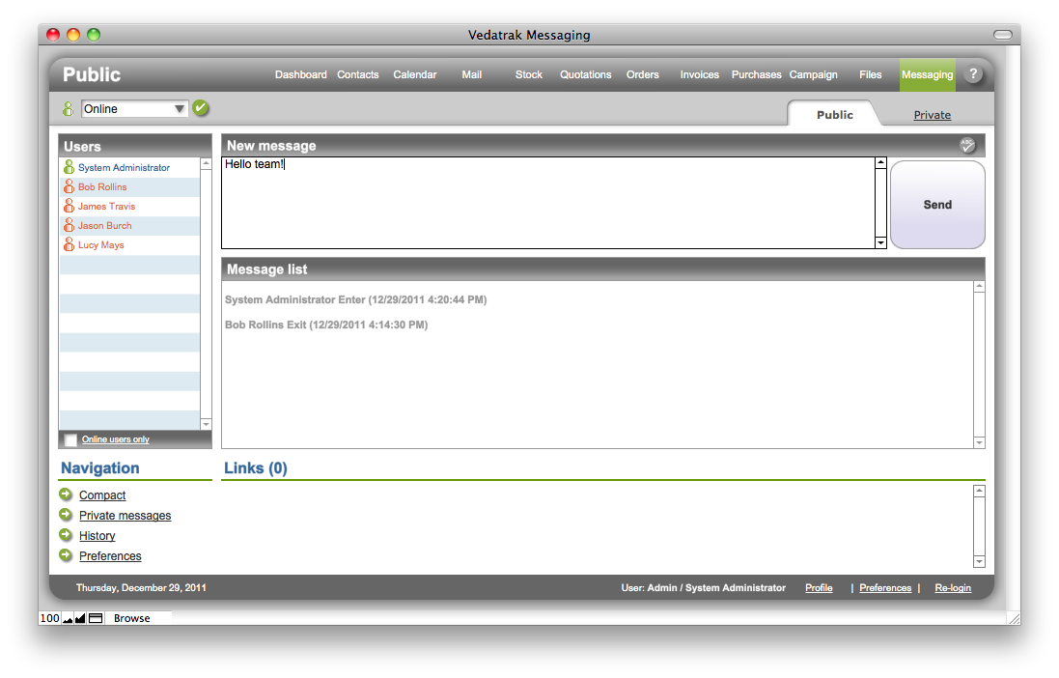Click the toolbar pill button in title bar
Screen dimensions: 1059x678
(x=1003, y=35)
